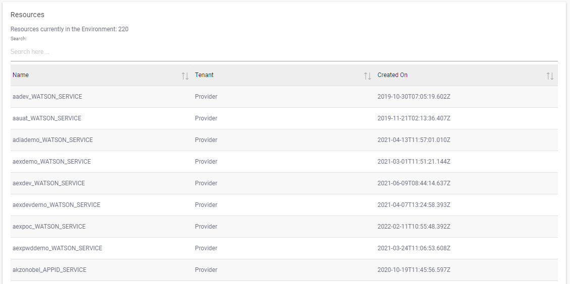
Task: Click the akzonobel_APPID_SERVICE row name
Action: 49,270
